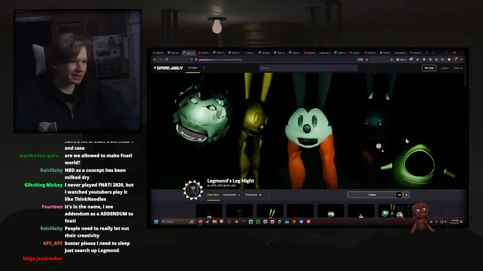Click chat username Mega Jawbreaker
Image resolution: width=483 pixels, height=271 pixels.
coord(42,258)
